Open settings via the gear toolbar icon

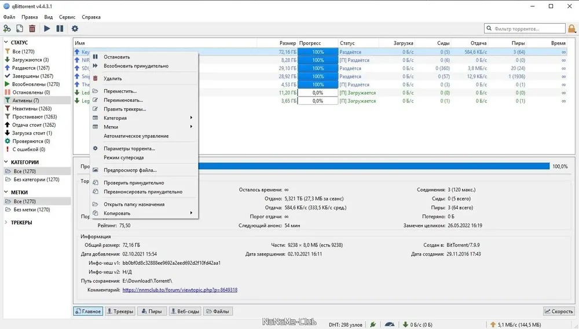[x=75, y=28]
